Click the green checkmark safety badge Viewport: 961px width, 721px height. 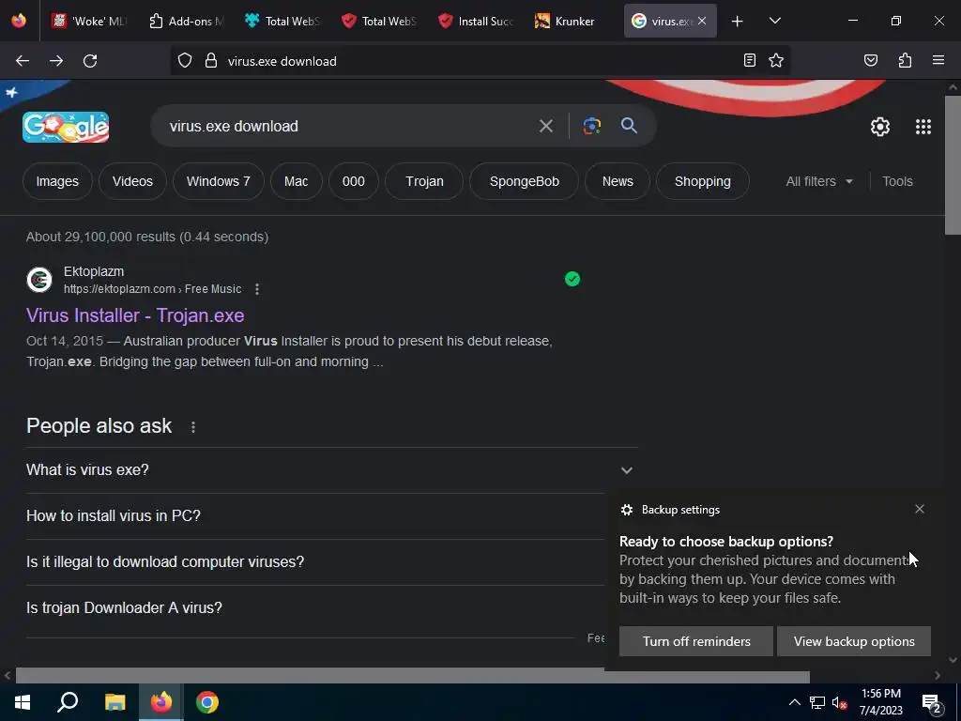click(x=572, y=279)
